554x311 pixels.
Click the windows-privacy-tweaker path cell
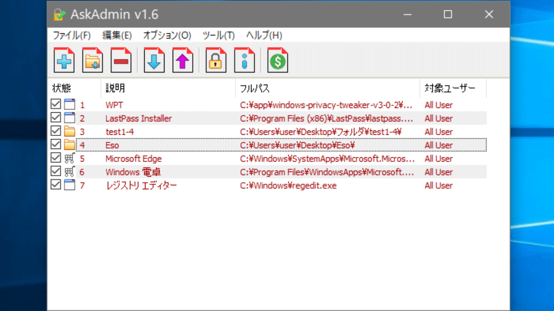(x=326, y=105)
